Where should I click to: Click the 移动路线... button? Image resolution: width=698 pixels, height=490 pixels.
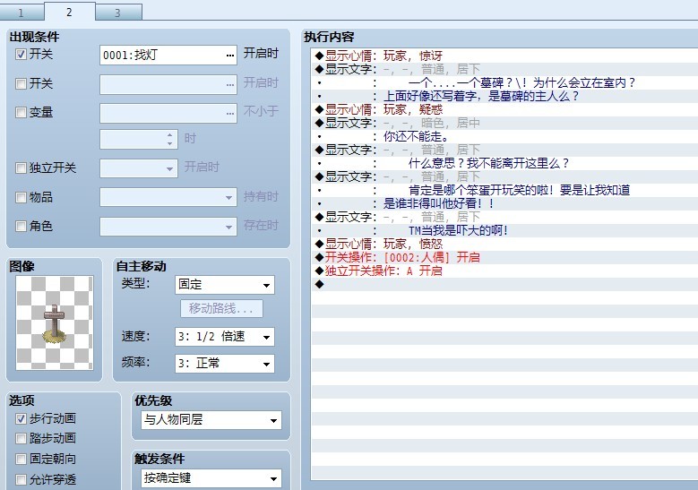[221, 308]
